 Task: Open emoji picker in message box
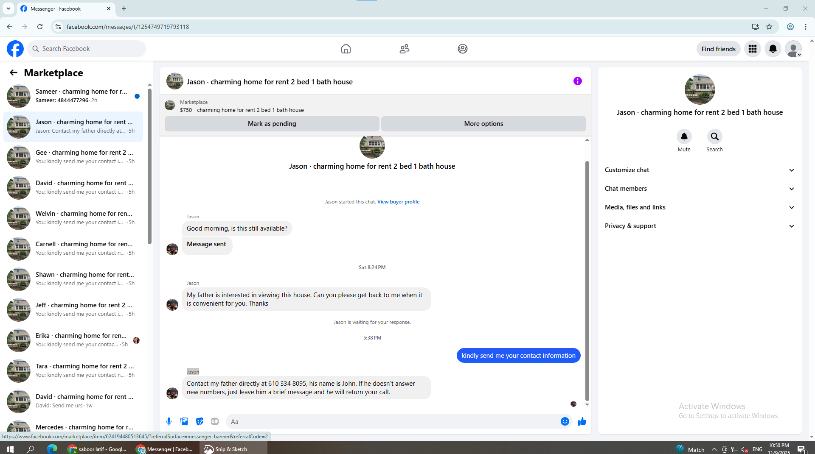565,421
